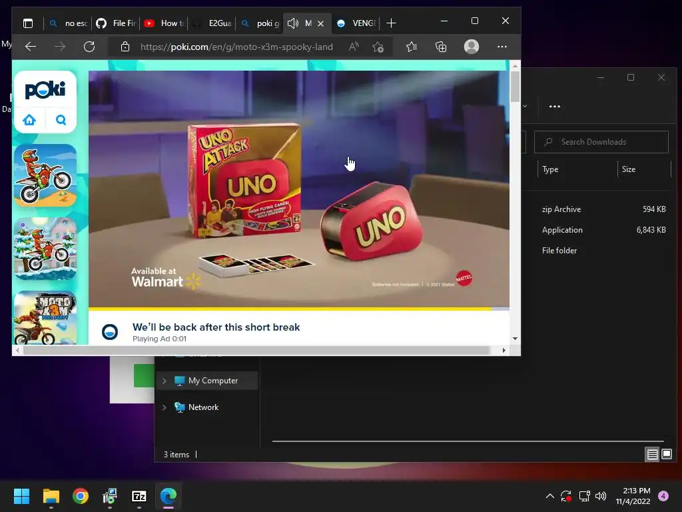682x512 pixels.
Task: Show hidden system tray icons
Action: [549, 496]
